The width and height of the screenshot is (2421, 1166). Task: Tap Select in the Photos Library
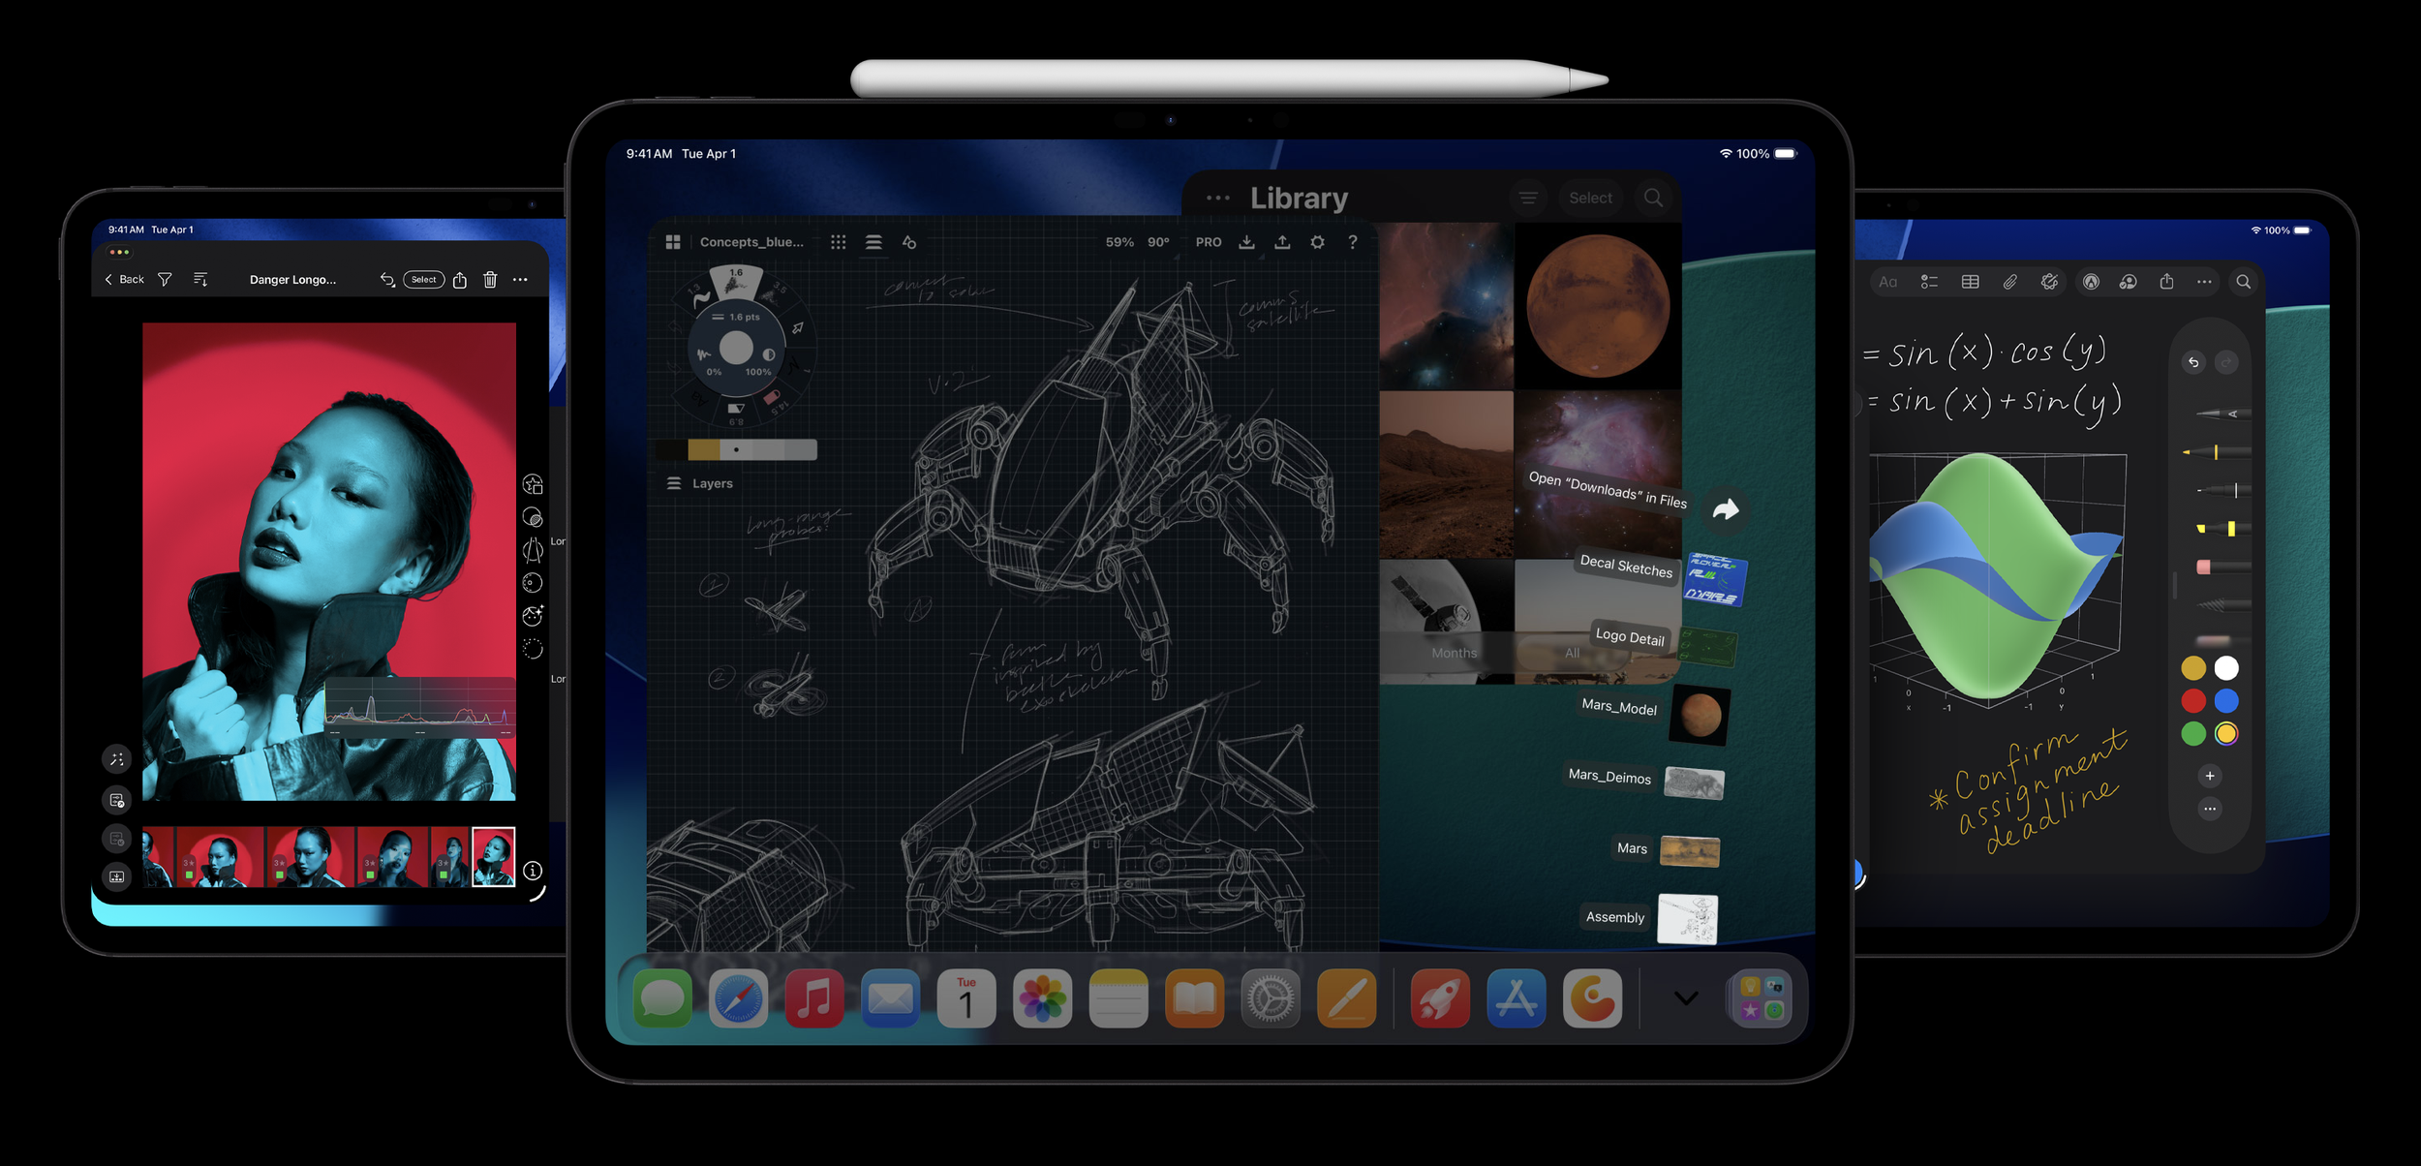(x=1591, y=198)
